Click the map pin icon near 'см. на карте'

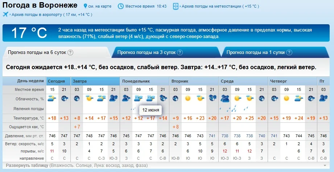pos(86,6)
